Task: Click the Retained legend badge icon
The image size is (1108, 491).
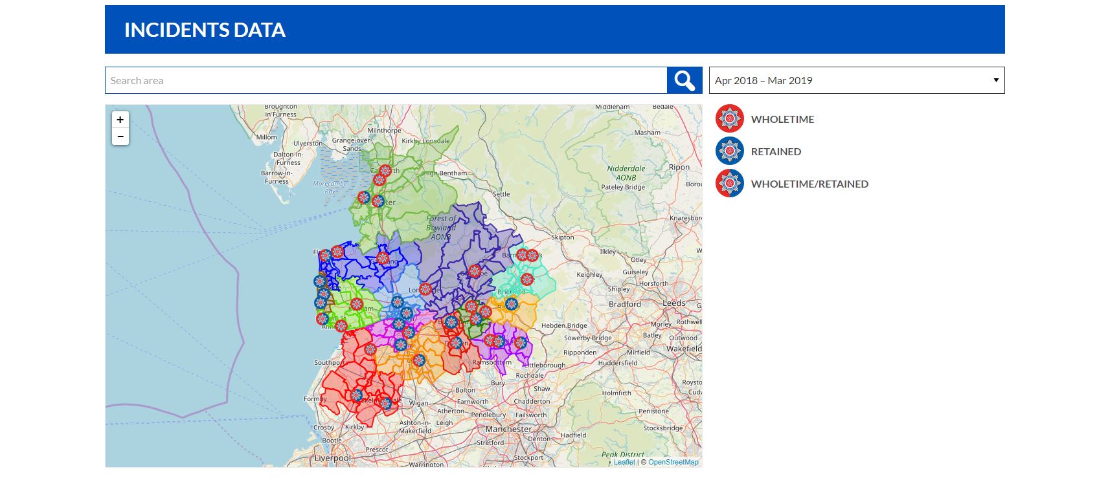Action: (x=730, y=151)
